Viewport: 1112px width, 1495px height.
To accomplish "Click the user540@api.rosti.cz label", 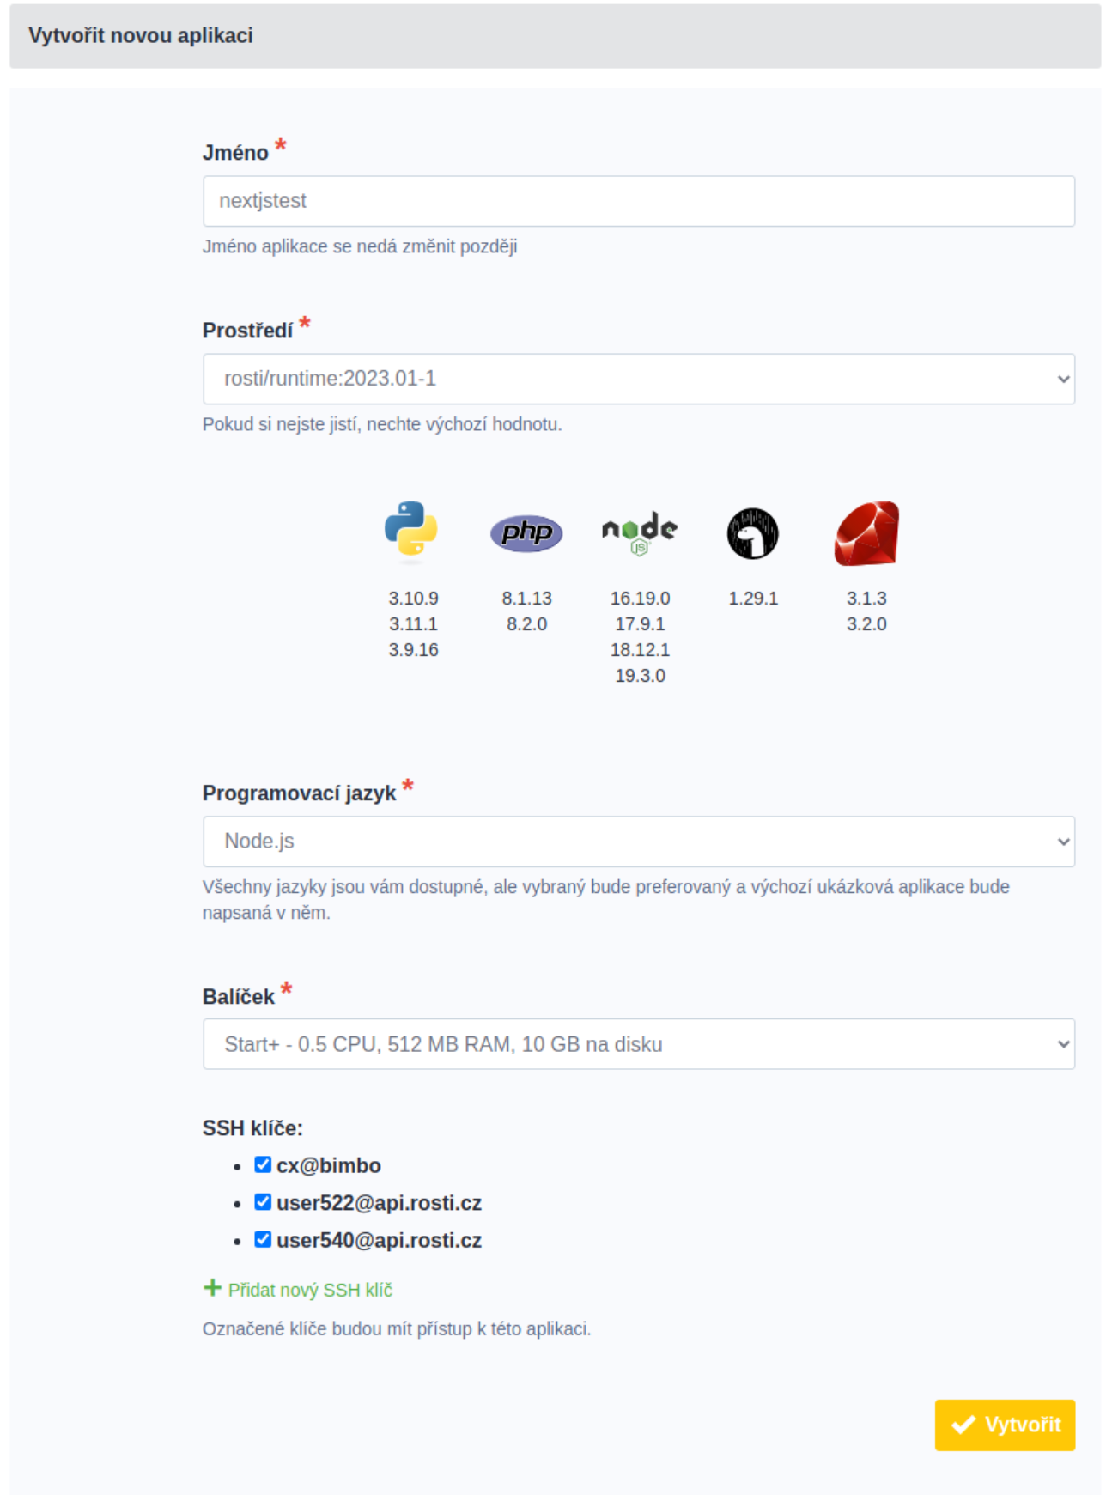I will tap(379, 1241).
